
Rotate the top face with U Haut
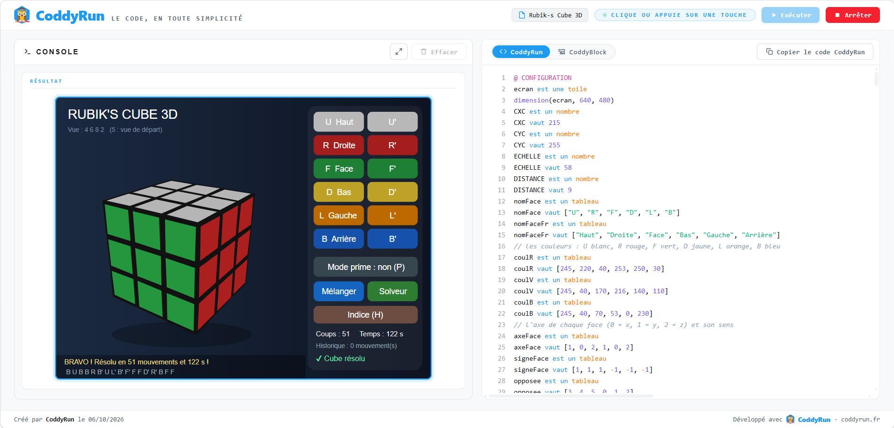338,122
